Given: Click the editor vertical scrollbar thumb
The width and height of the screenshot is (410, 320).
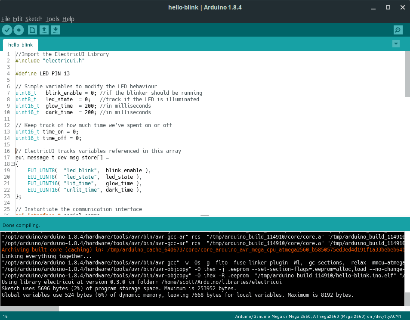Looking at the screenshot, I should point(407,74).
